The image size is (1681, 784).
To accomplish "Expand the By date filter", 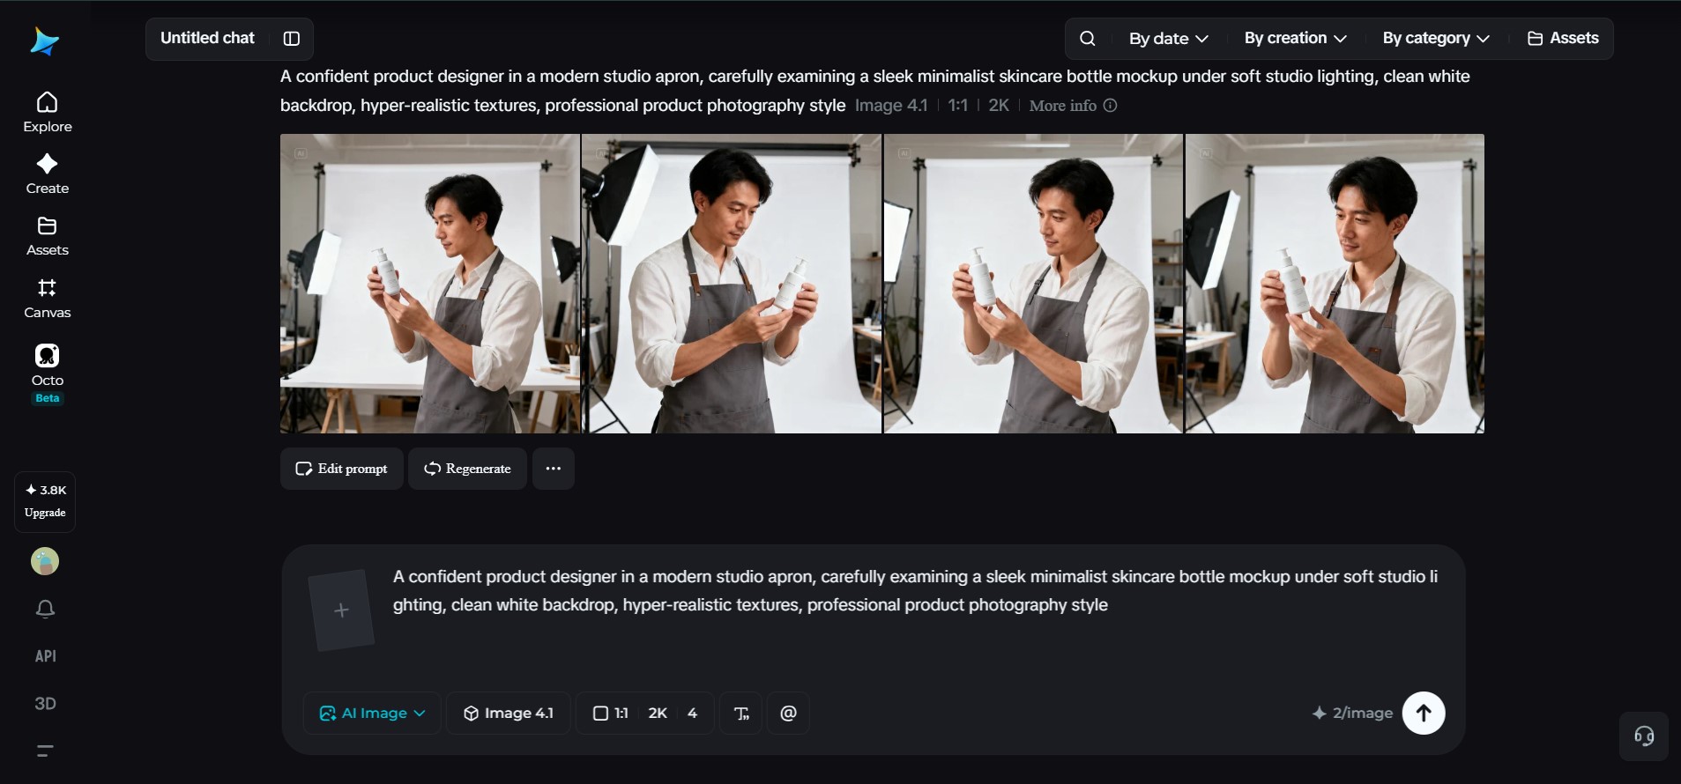I will pyautogui.click(x=1168, y=39).
